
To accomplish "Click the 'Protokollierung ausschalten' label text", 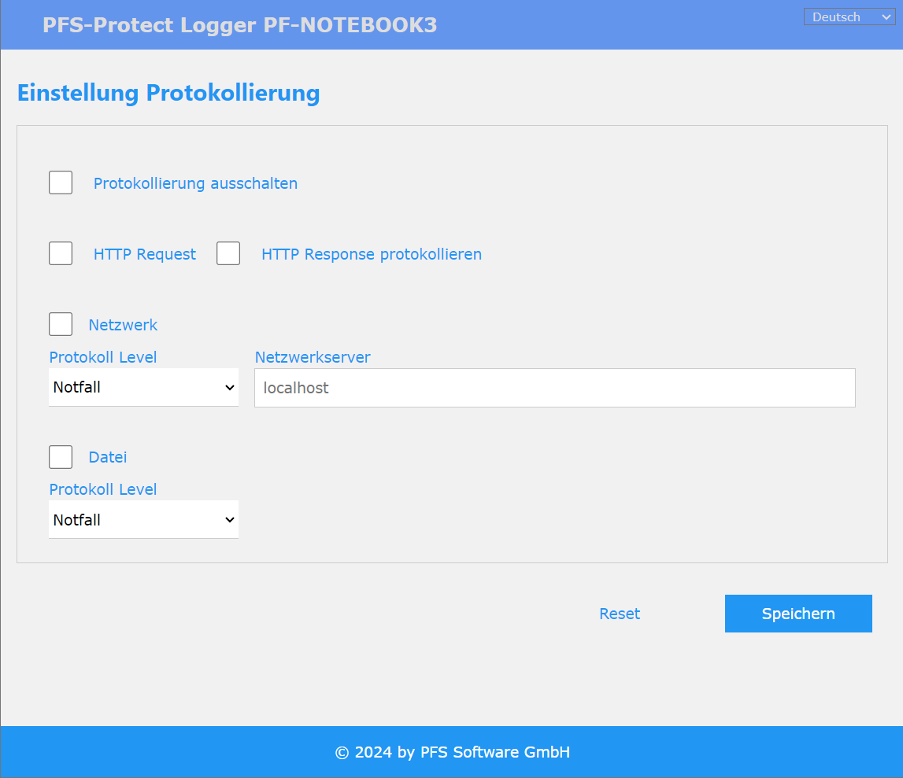I will click(195, 183).
